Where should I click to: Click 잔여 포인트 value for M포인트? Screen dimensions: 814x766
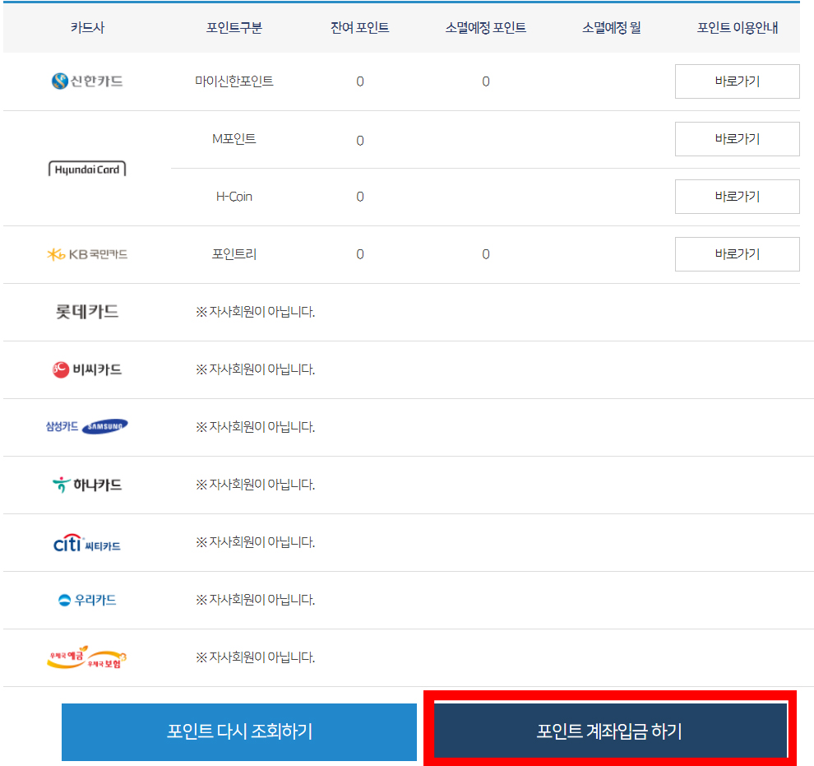360,141
